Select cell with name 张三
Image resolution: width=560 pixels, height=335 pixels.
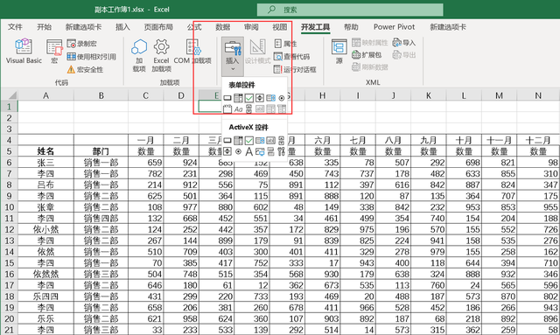pyautogui.click(x=45, y=163)
